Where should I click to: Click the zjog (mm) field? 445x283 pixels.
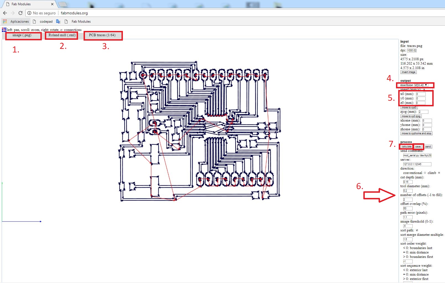click(423, 112)
